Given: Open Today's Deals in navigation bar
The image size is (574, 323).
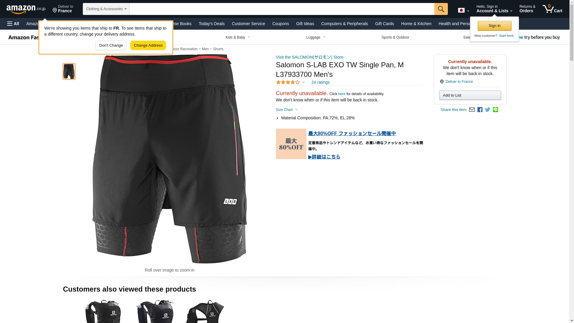Looking at the screenshot, I should tap(212, 24).
